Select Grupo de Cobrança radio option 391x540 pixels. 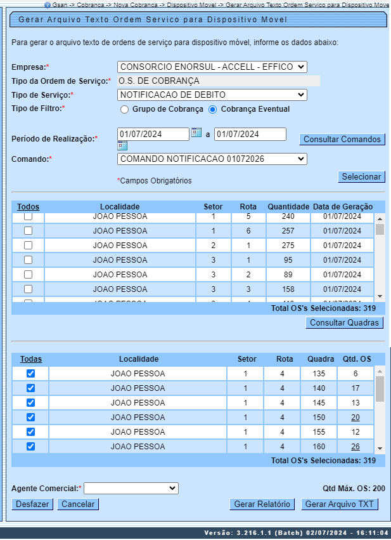tap(125, 109)
